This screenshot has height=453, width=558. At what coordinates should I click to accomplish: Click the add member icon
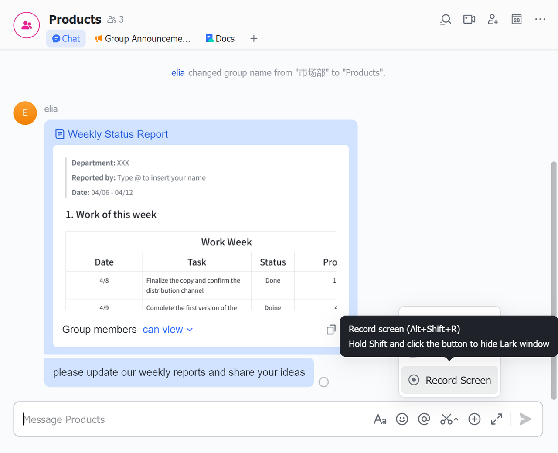click(493, 20)
